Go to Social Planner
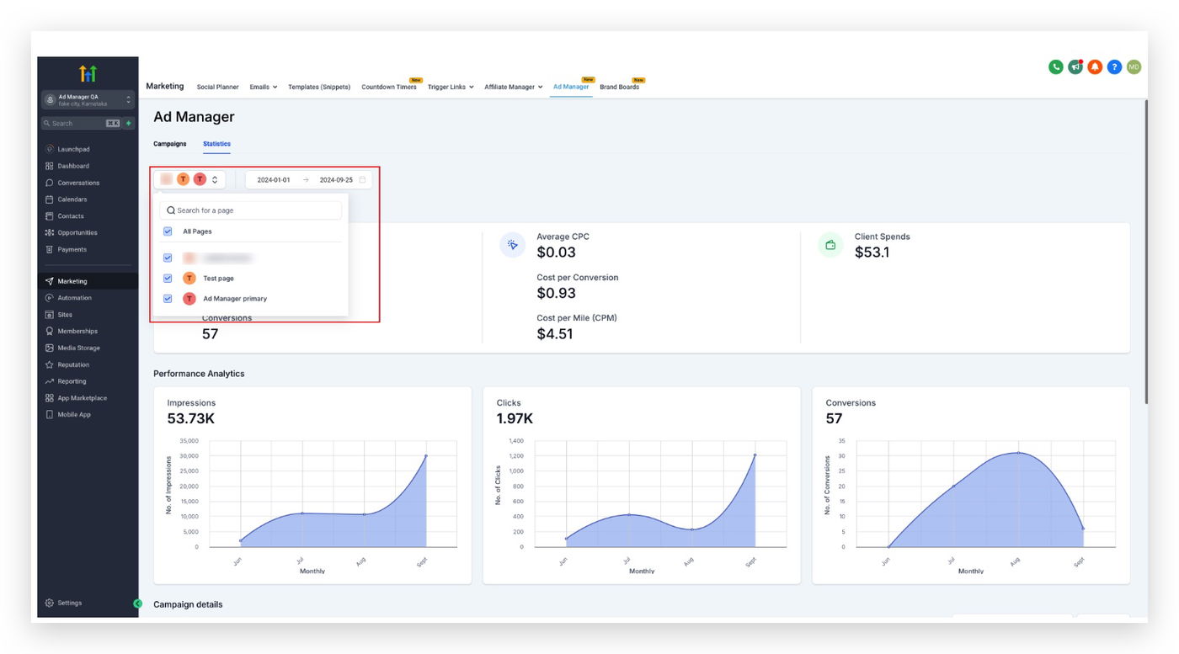Viewport: 1179px width, 654px height. 217,87
